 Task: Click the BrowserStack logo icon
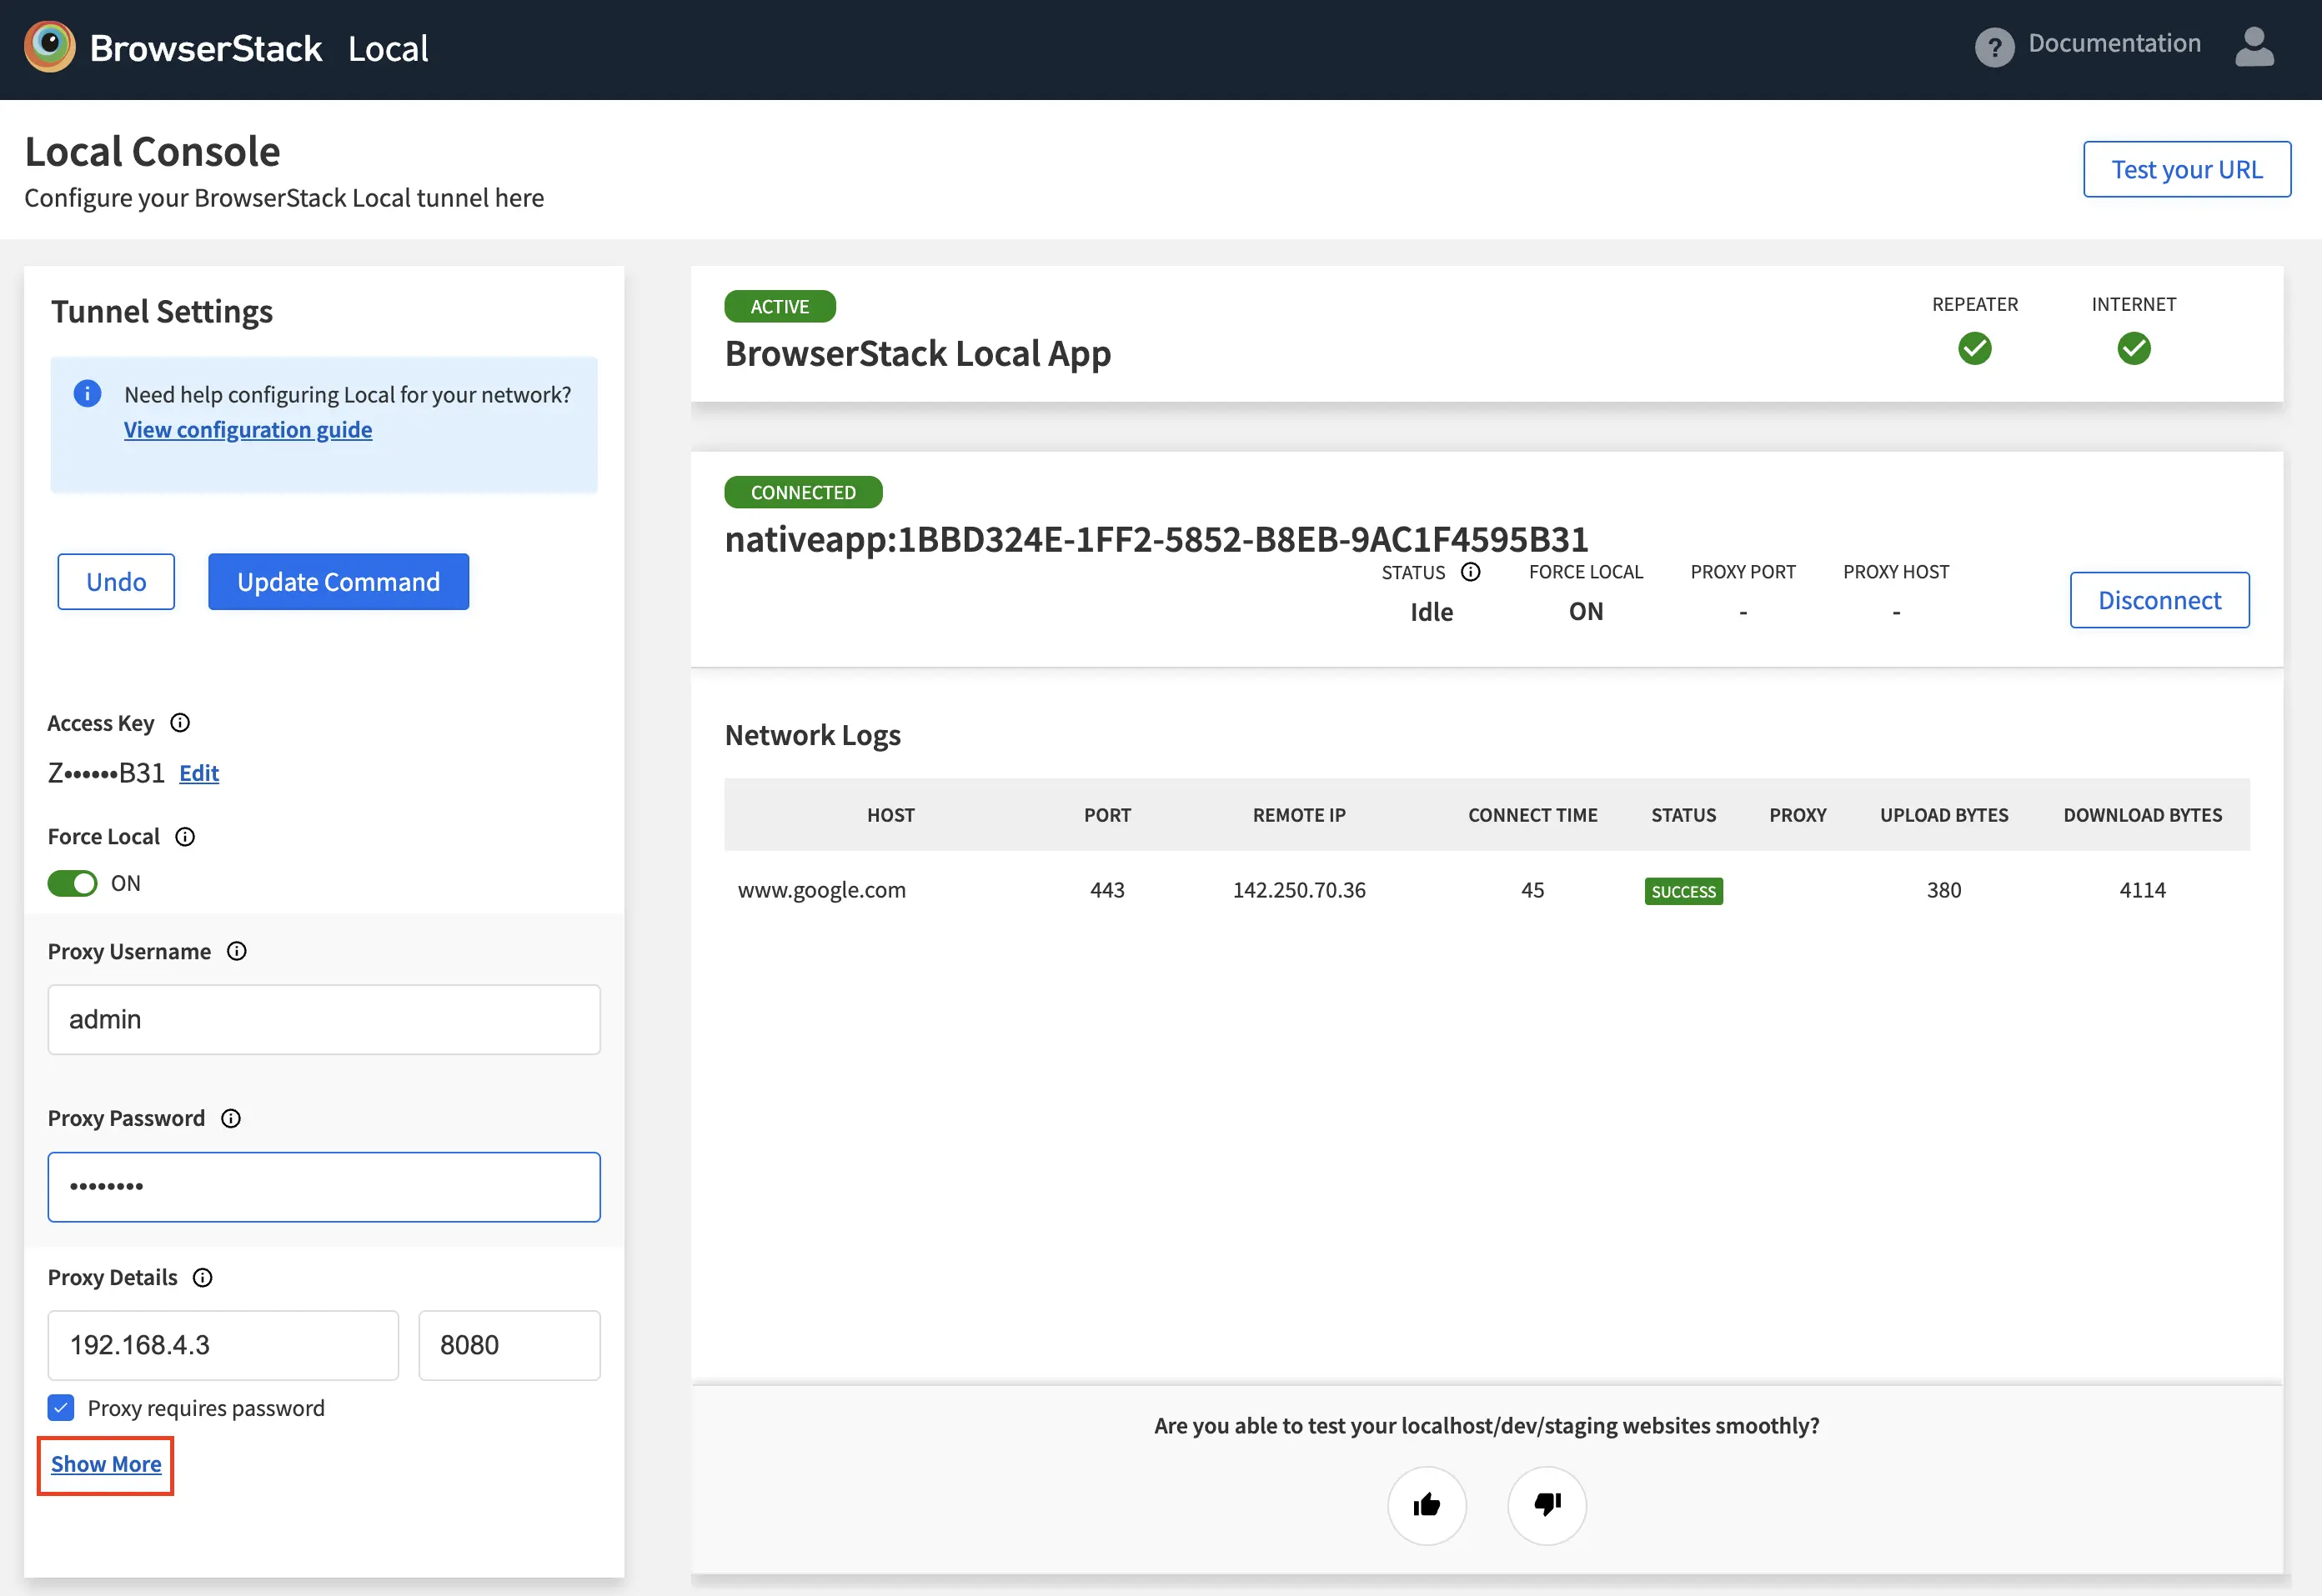coord(50,47)
